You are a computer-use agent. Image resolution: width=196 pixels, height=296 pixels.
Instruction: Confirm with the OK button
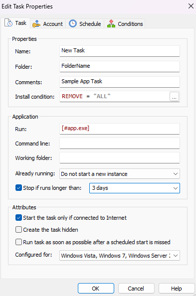(x=96, y=288)
